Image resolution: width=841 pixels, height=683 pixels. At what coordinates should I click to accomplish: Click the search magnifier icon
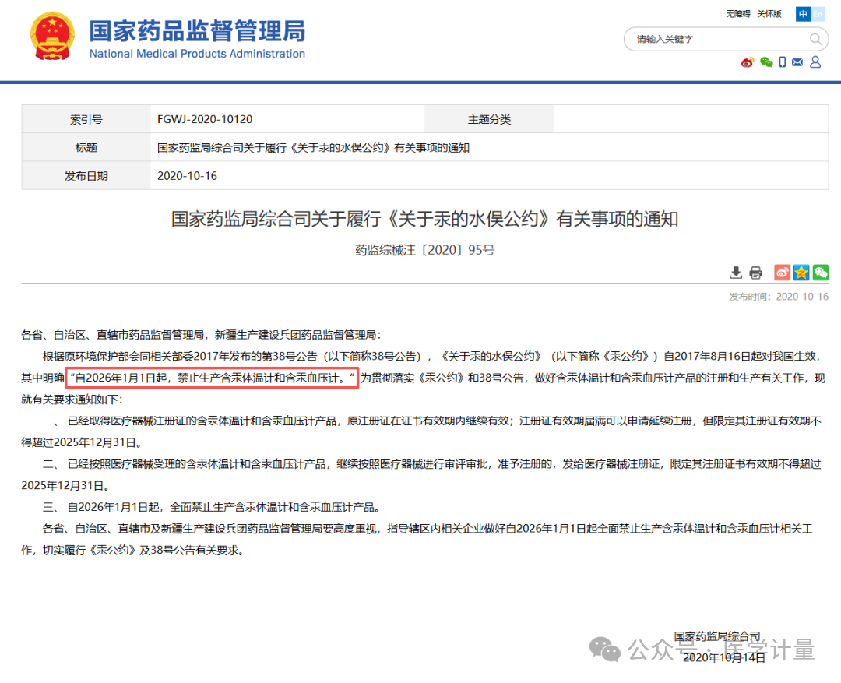815,39
